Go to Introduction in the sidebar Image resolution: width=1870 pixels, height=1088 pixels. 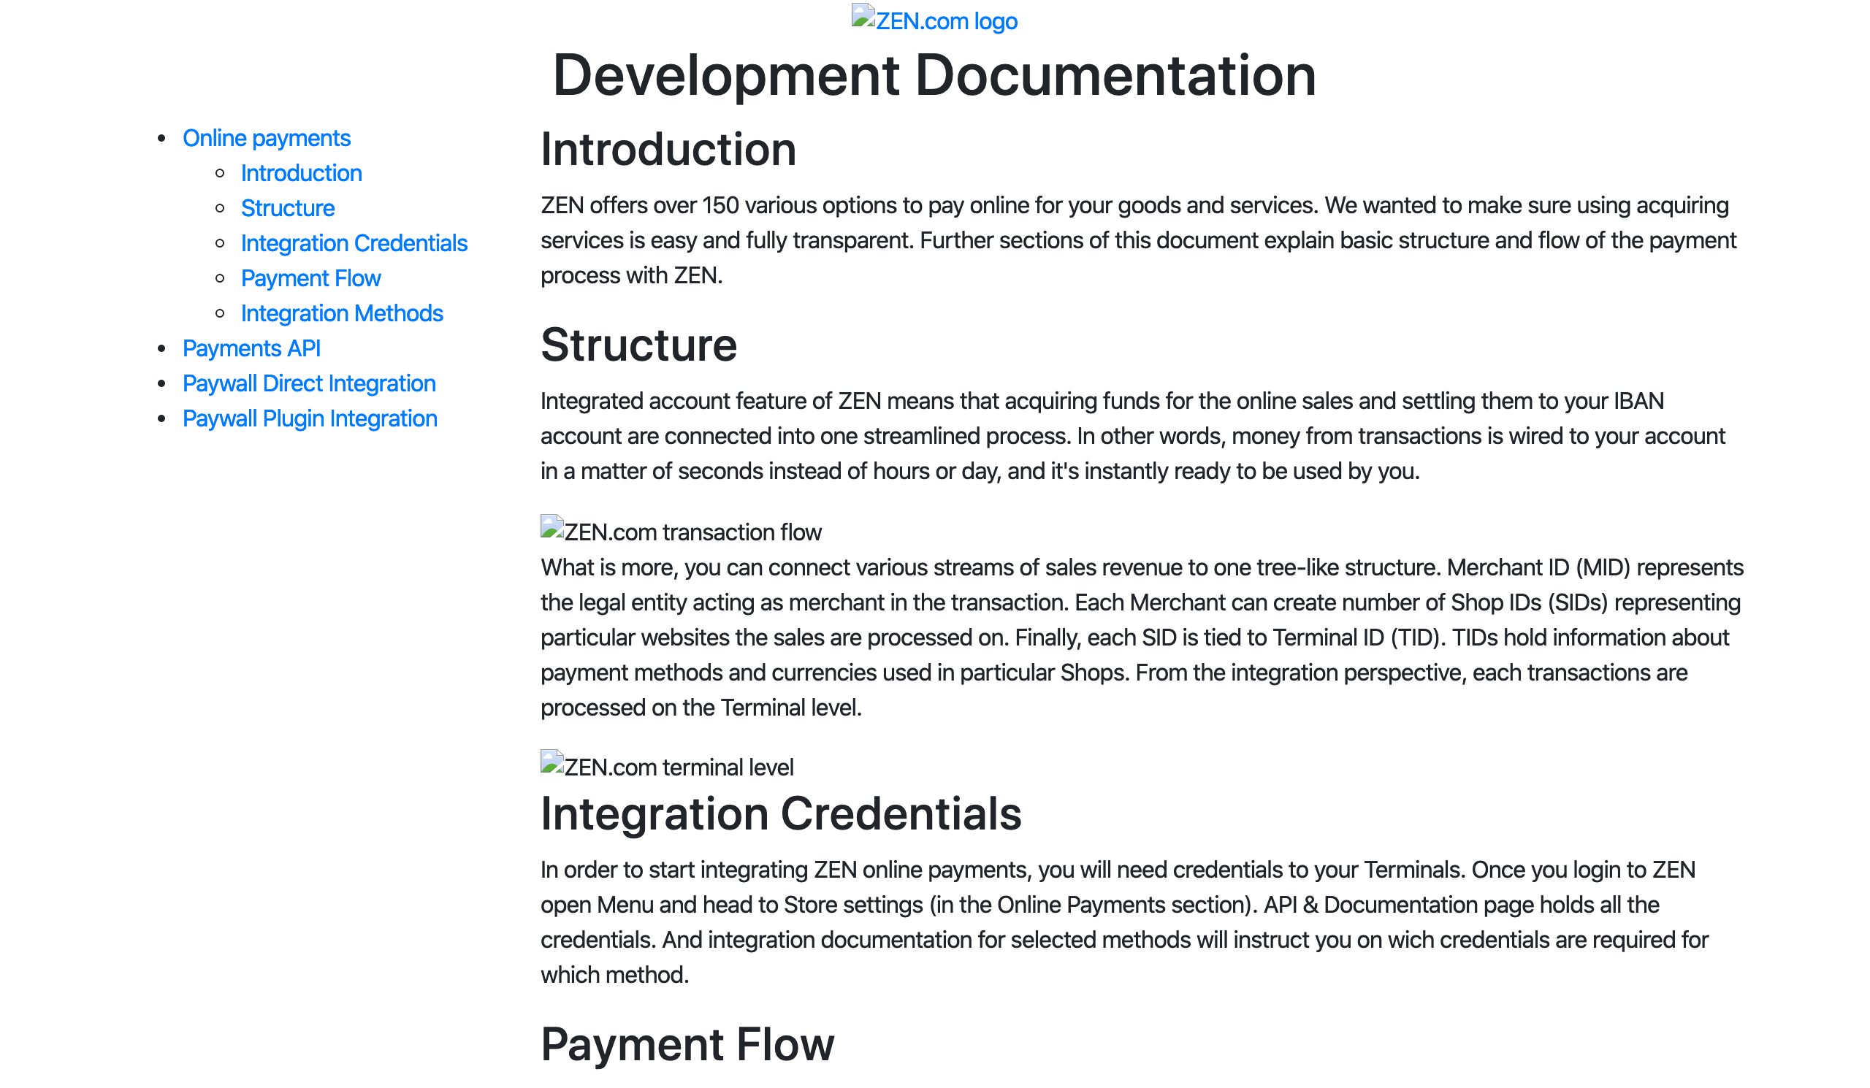(301, 173)
